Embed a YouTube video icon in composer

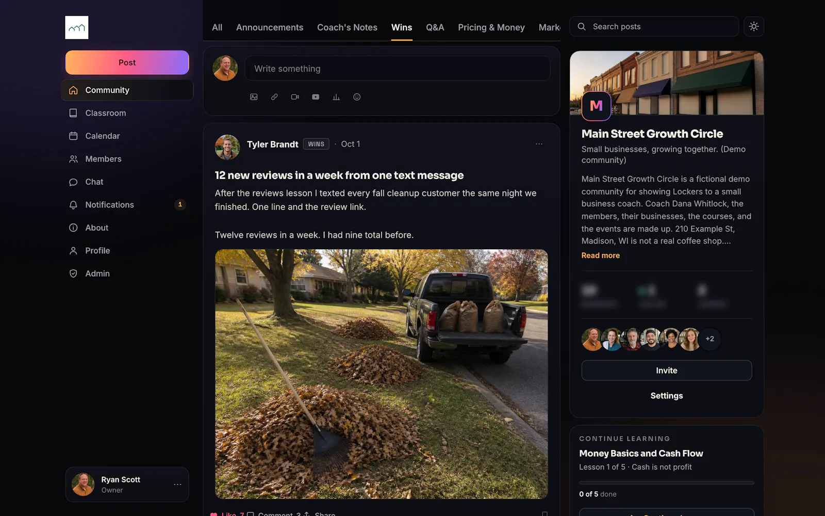click(316, 97)
